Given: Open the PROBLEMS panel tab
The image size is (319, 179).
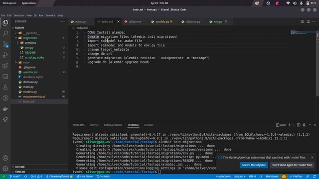Looking at the screenshot, I should point(79,125).
